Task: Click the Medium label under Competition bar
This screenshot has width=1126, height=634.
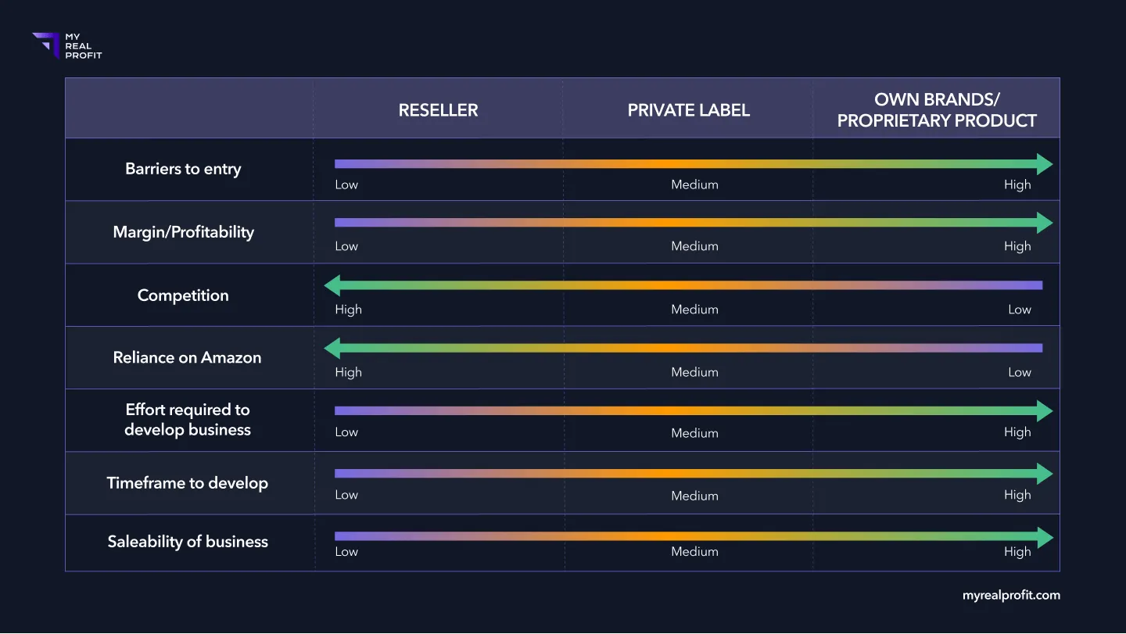Action: [x=694, y=310]
